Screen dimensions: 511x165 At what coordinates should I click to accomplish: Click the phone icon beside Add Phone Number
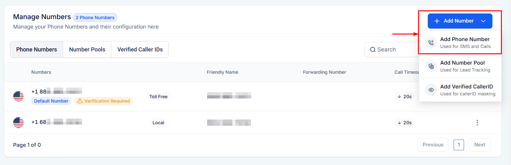(431, 43)
